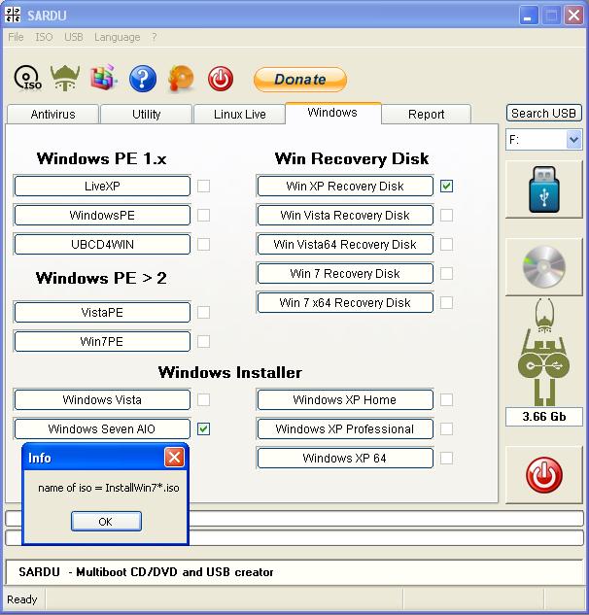
Task: Click the ISO disc icon in toolbar
Action: click(27, 79)
